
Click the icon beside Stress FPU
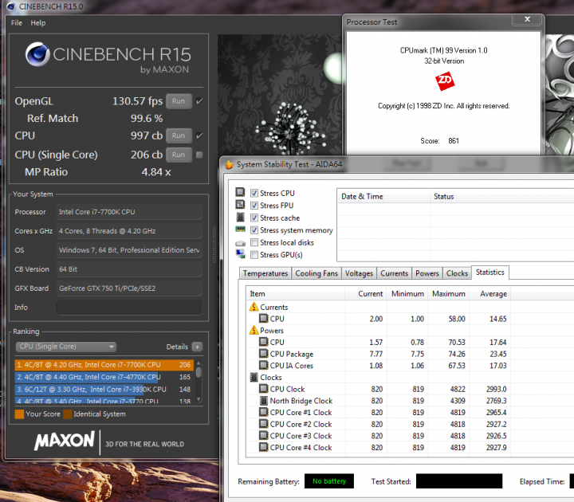[240, 205]
